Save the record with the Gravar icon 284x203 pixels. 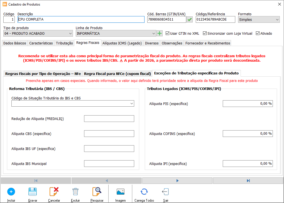(x=33, y=192)
